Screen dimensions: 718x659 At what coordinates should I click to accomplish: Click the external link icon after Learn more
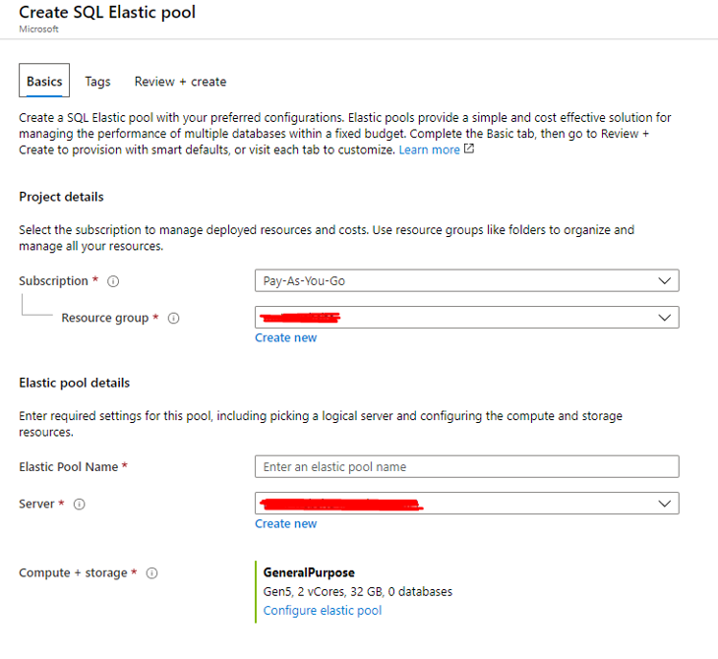(x=469, y=150)
